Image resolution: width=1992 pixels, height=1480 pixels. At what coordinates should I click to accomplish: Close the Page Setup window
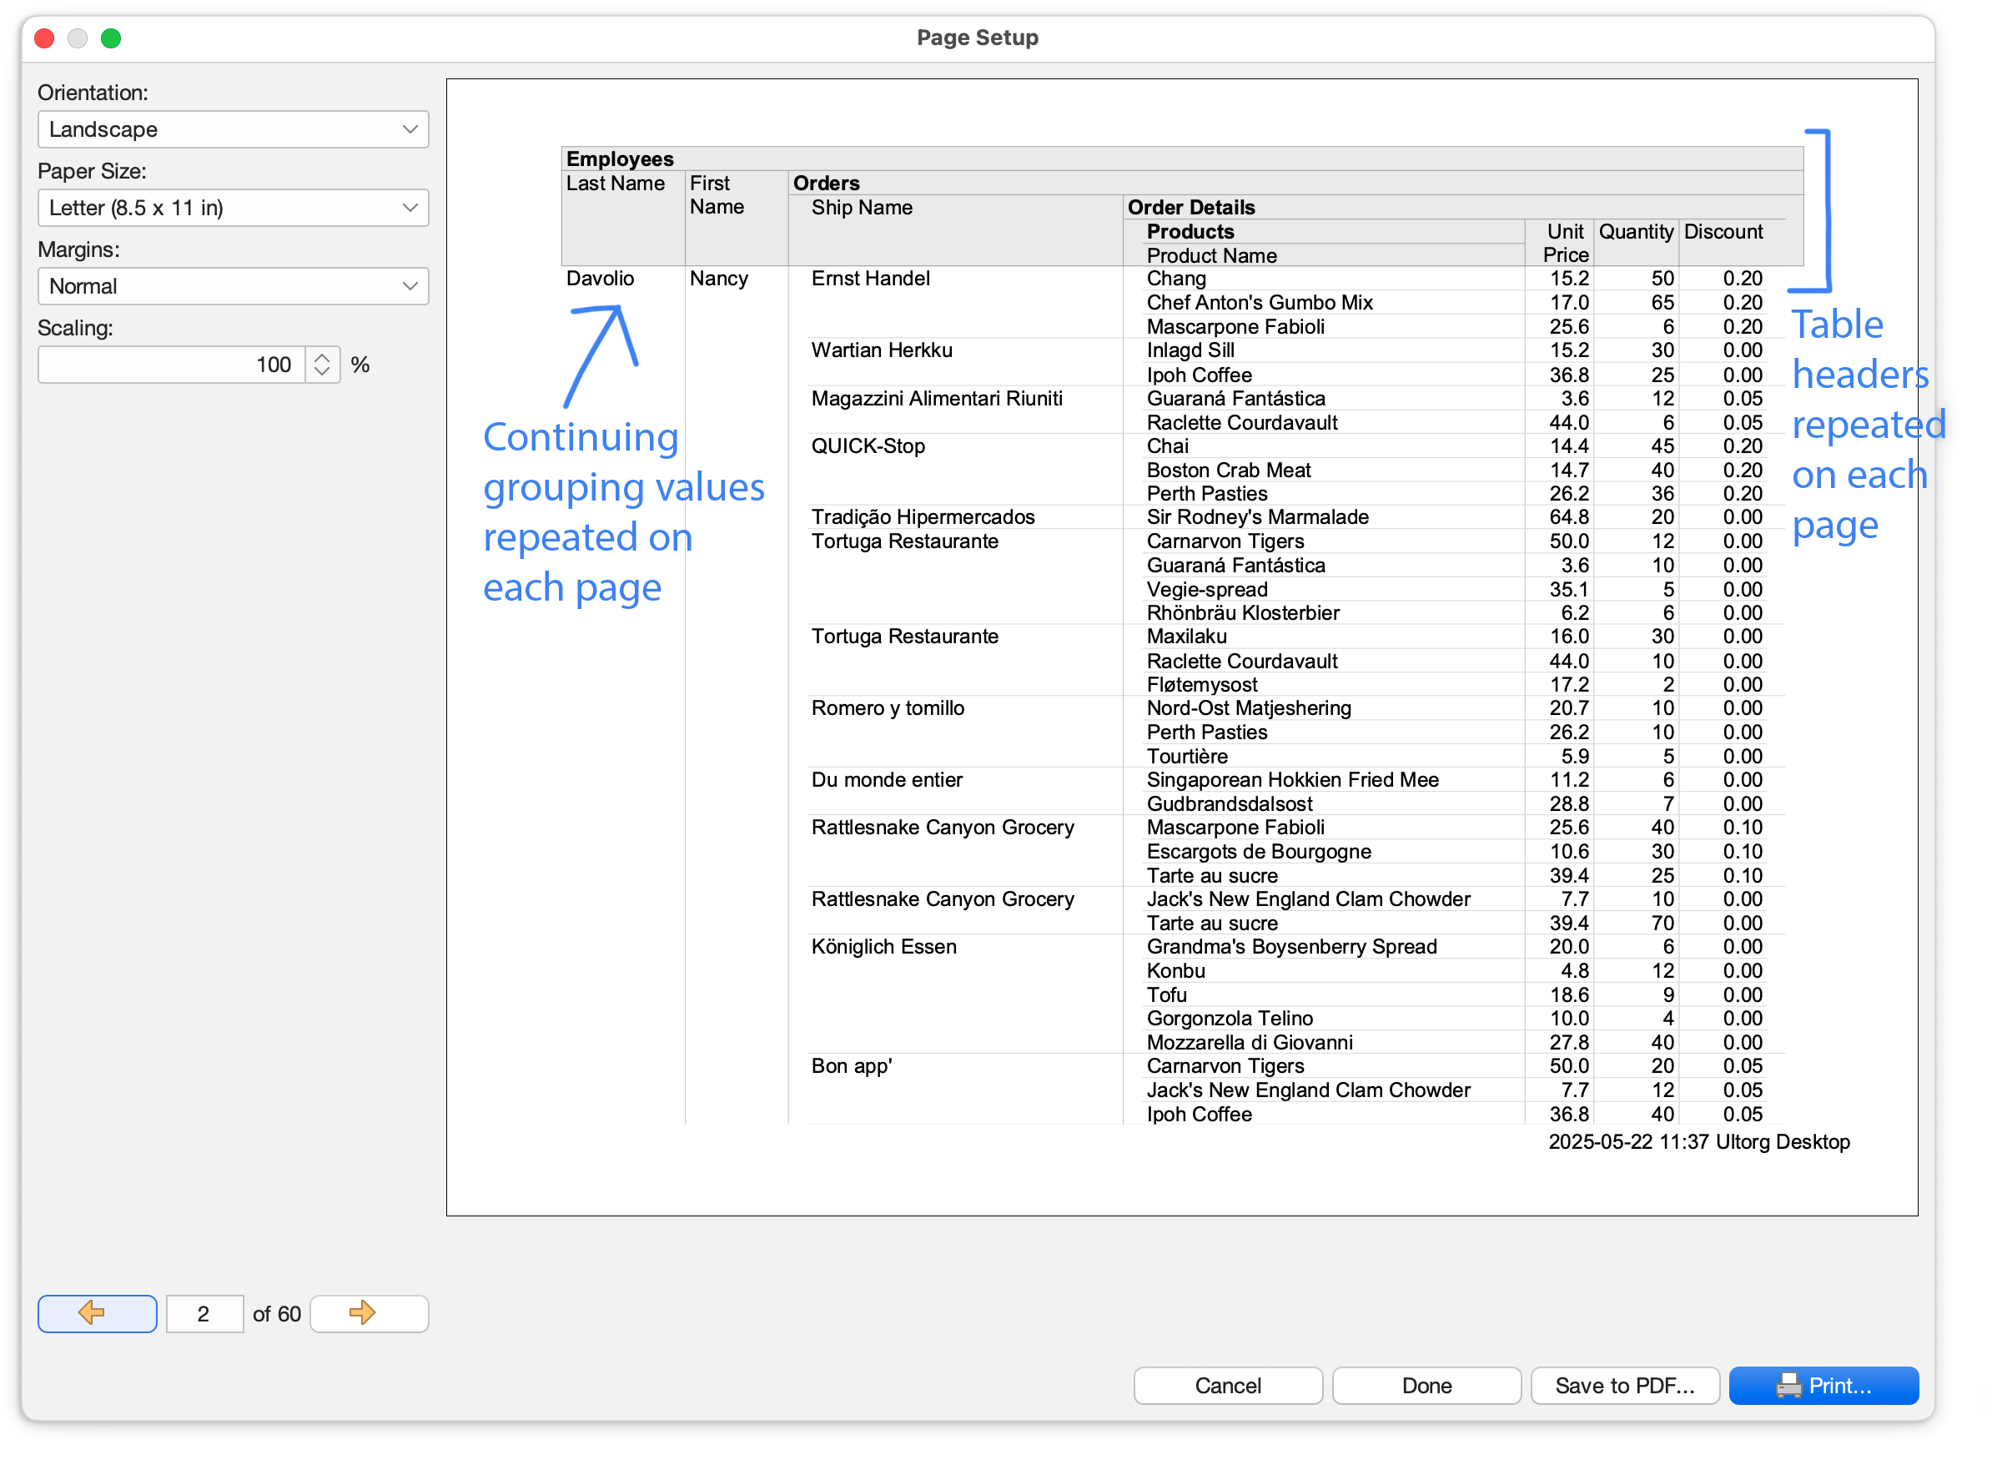coord(44,38)
